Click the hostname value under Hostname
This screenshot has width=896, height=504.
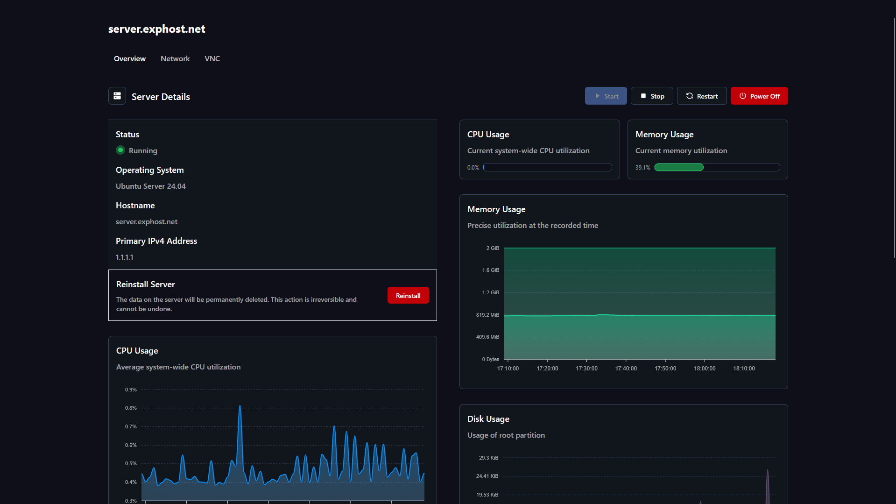(x=147, y=222)
